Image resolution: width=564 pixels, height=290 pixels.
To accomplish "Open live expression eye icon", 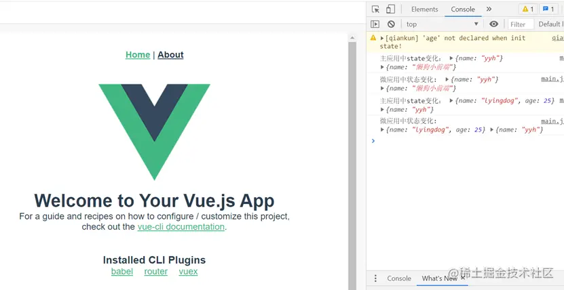I will (494, 24).
